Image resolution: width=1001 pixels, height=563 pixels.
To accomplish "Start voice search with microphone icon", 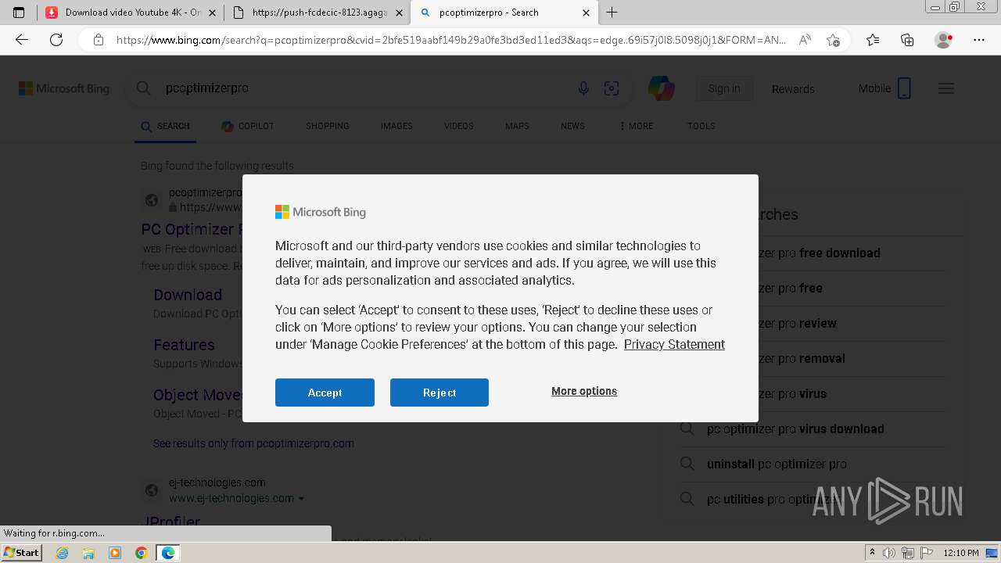I will pos(583,88).
